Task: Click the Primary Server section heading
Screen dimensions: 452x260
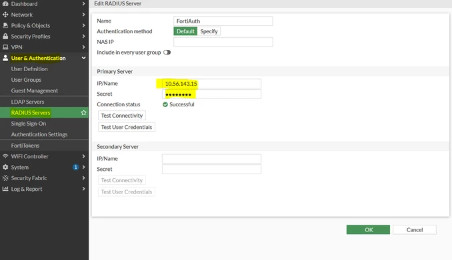Action: point(115,71)
